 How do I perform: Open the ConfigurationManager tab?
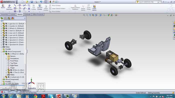point(9,18)
